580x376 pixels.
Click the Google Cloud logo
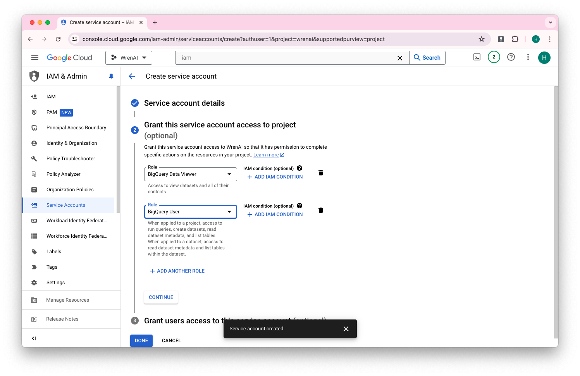tap(69, 58)
